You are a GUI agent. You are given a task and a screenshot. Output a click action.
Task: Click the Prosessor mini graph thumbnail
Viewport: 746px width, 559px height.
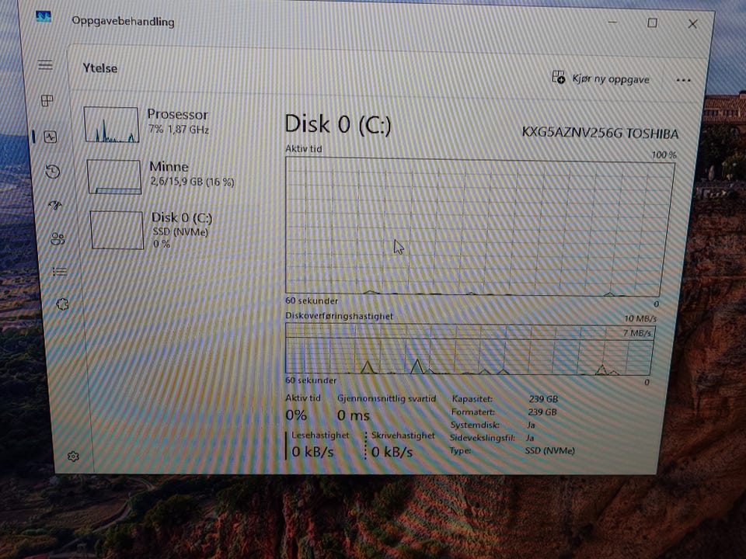112,124
